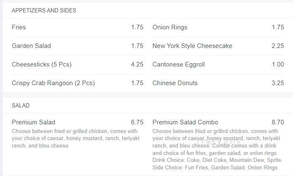Pick Crispy Crab Rangoon (2 Pcs)

78,83
